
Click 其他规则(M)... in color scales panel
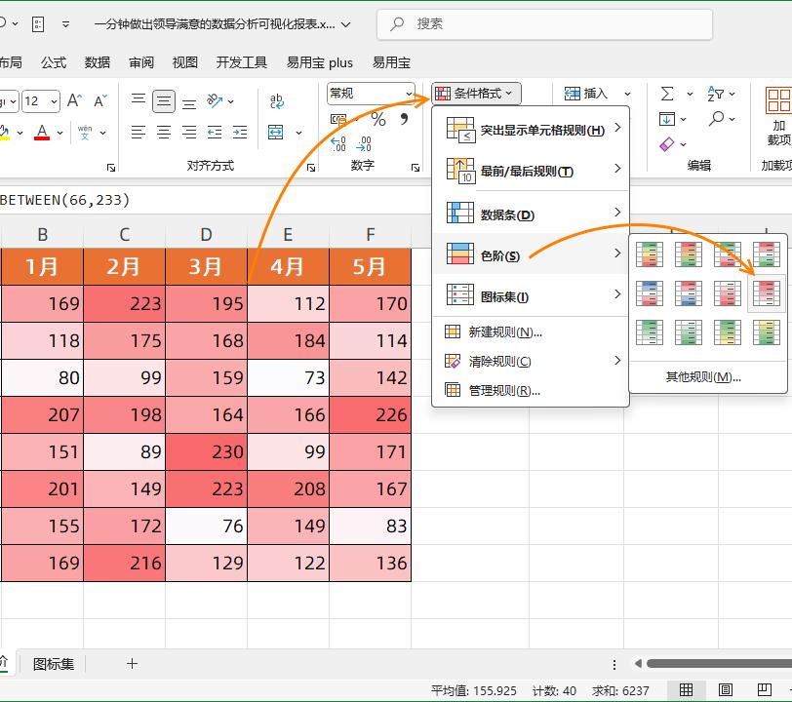[702, 376]
